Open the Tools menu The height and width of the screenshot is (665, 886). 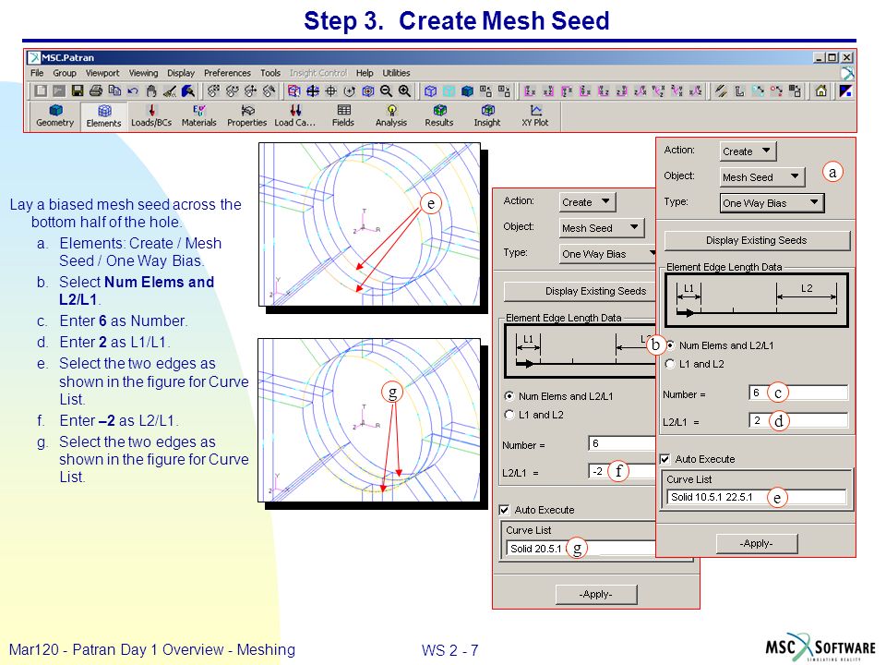[x=270, y=73]
